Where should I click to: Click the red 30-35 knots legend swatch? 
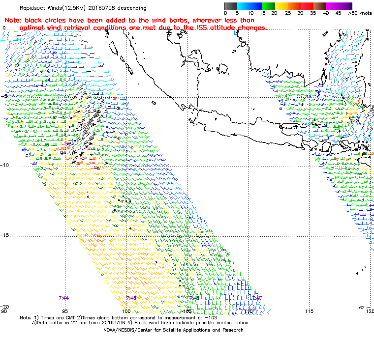pos(307,6)
